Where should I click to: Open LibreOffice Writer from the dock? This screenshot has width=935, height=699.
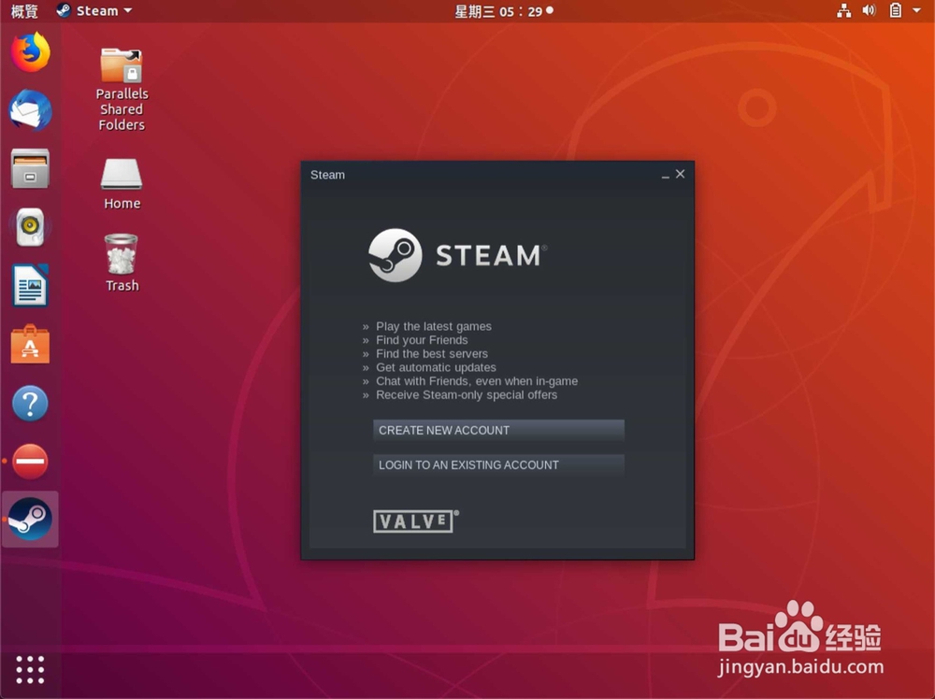(x=30, y=286)
